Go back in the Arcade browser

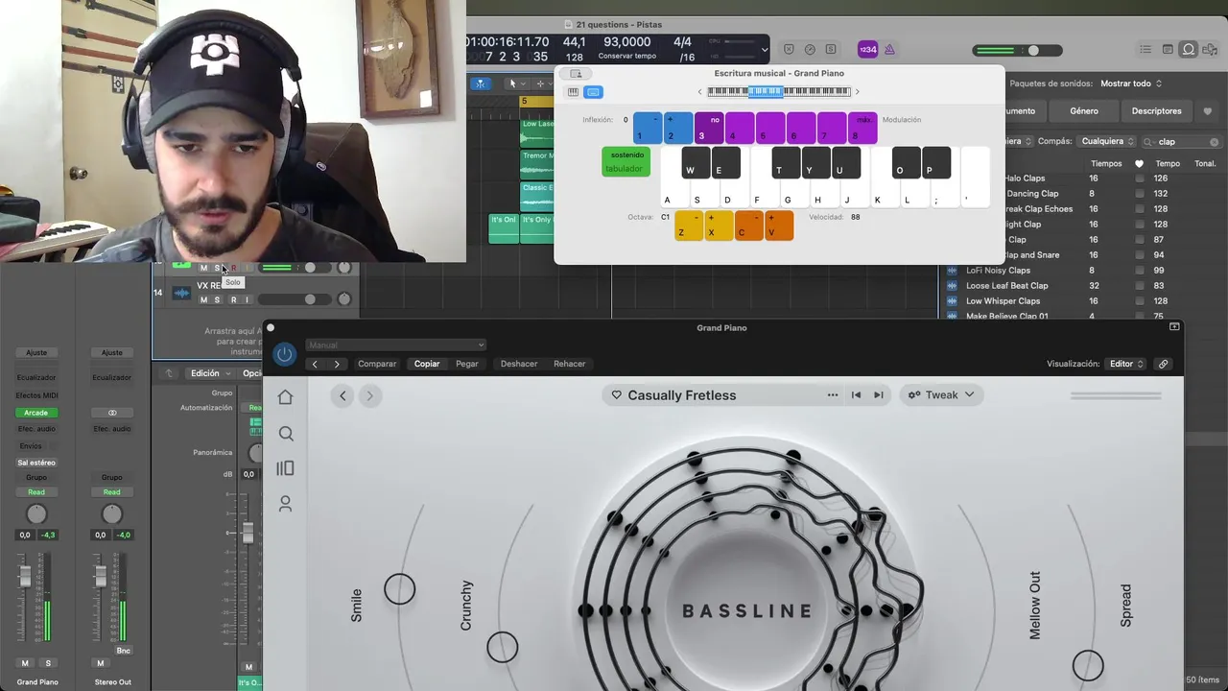(342, 395)
